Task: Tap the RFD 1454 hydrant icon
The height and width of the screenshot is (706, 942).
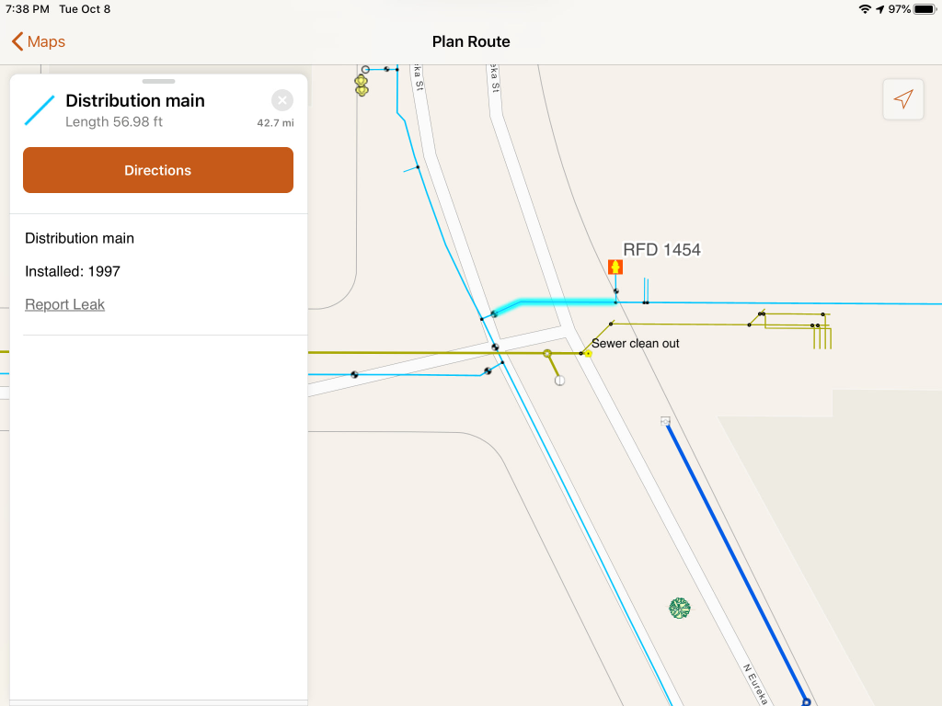Action: click(x=615, y=267)
